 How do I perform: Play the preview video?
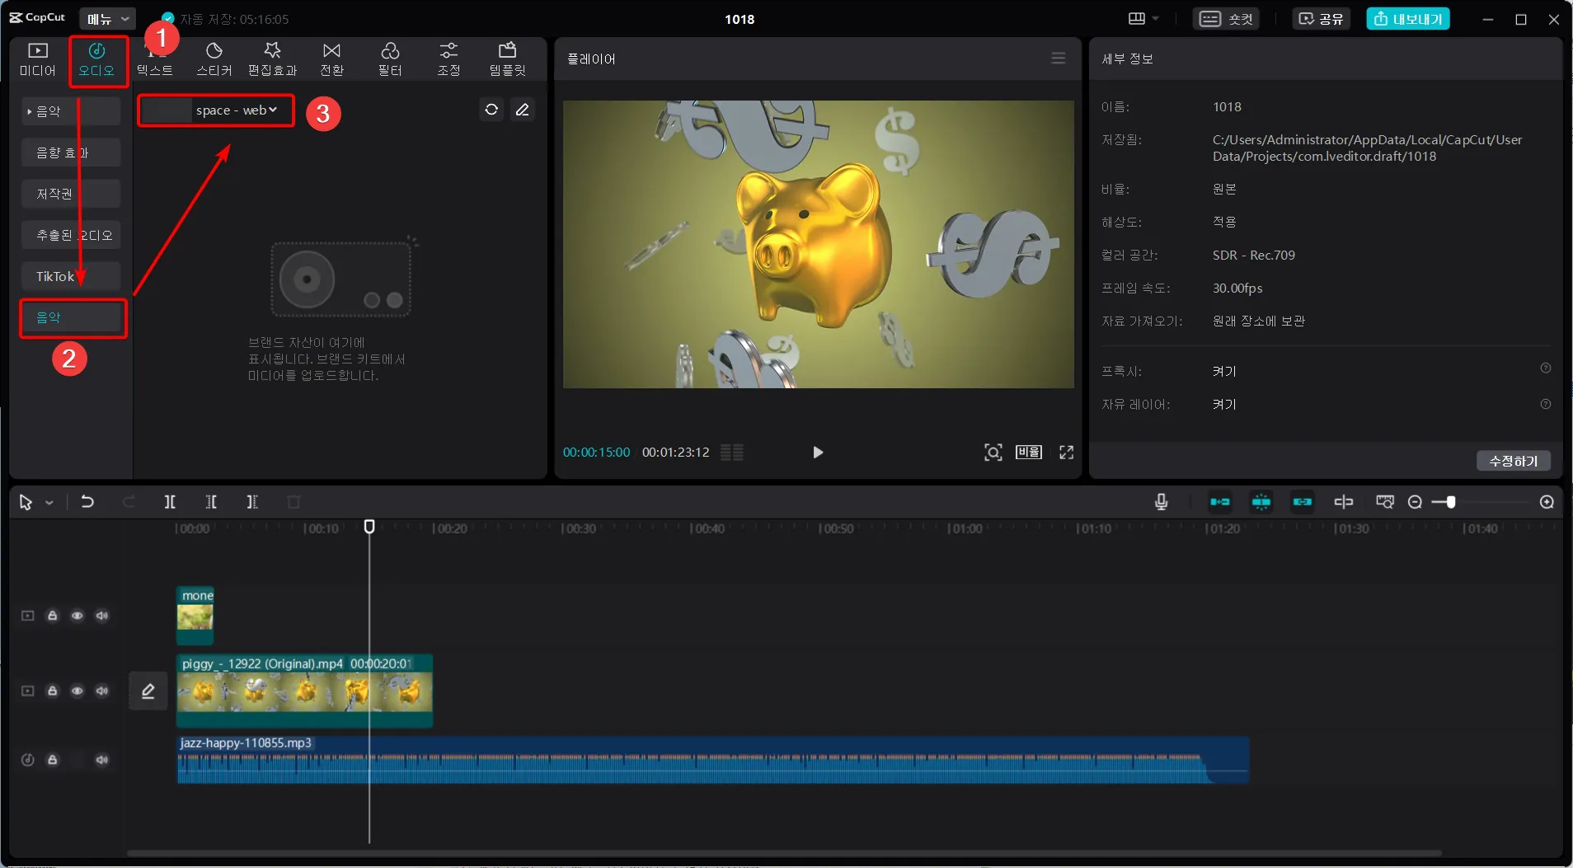tap(817, 452)
